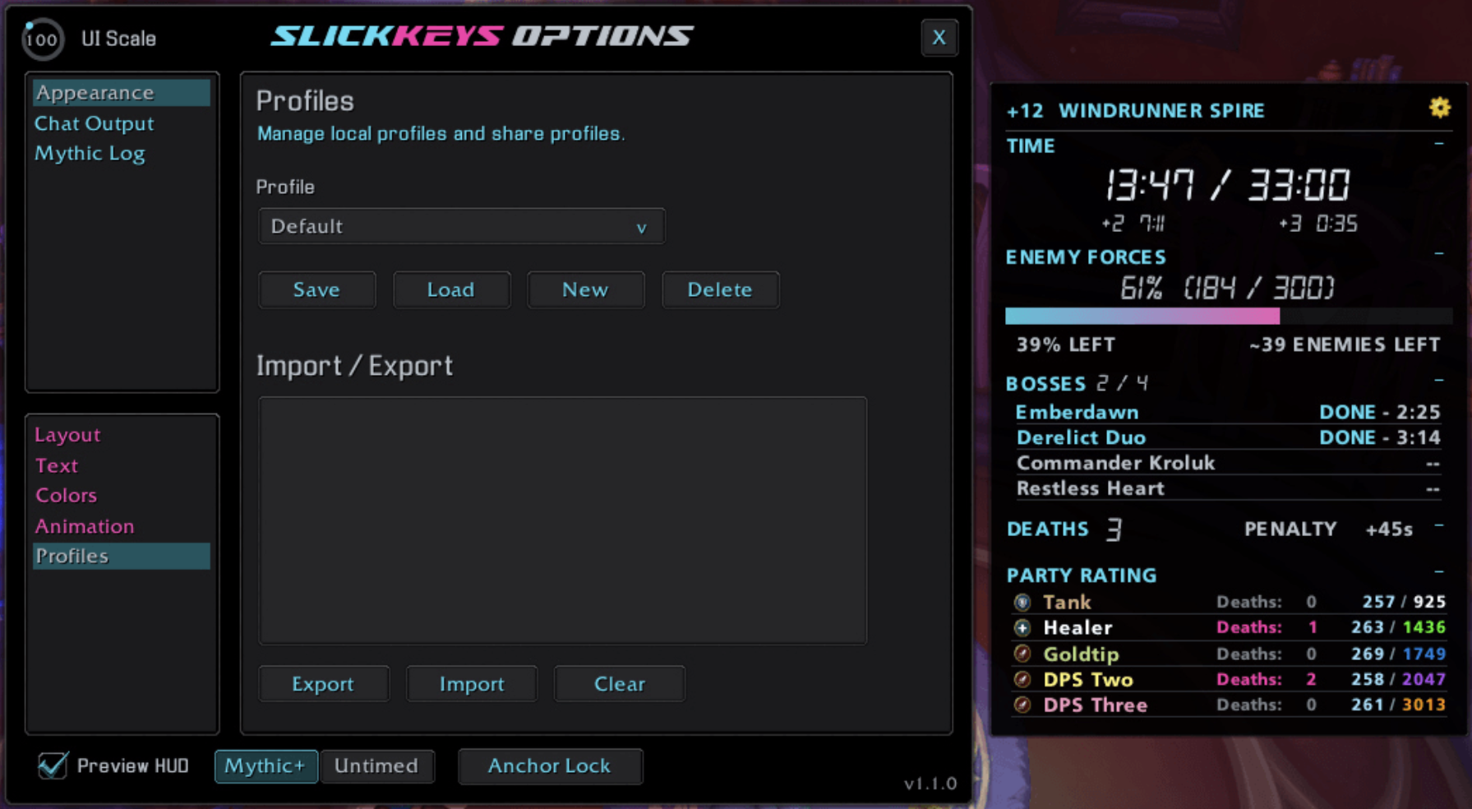Go to the Colors settings page
The height and width of the screenshot is (809, 1472).
[67, 496]
